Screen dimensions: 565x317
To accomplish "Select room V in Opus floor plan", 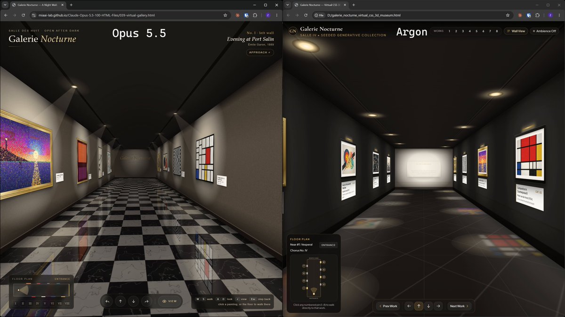I will click(45, 303).
